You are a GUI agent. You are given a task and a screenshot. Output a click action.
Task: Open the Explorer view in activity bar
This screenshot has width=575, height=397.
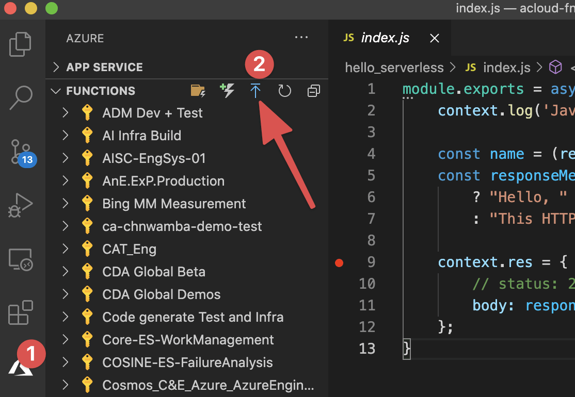pos(20,44)
